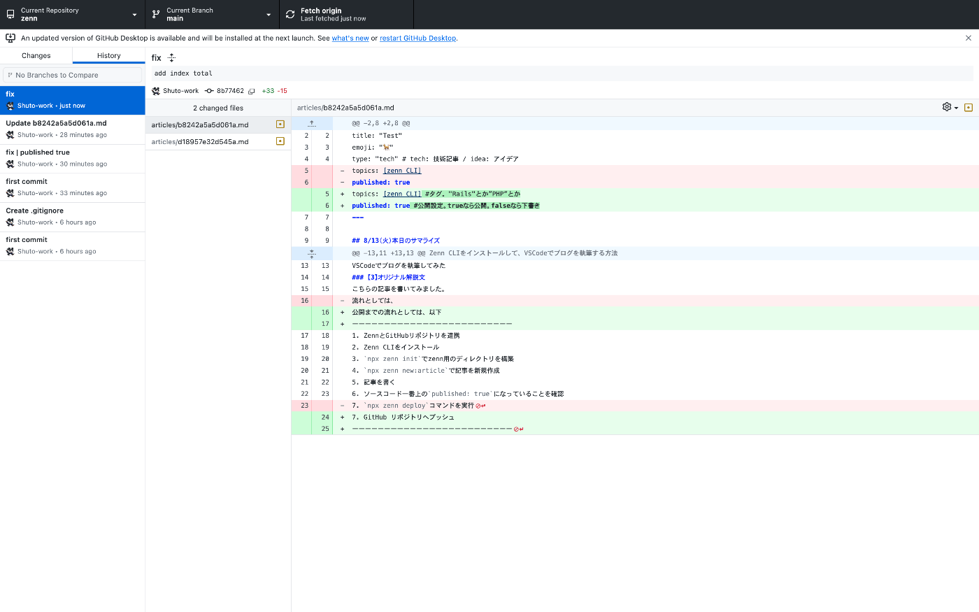Open the "what's new" link
979x612 pixels.
click(350, 38)
